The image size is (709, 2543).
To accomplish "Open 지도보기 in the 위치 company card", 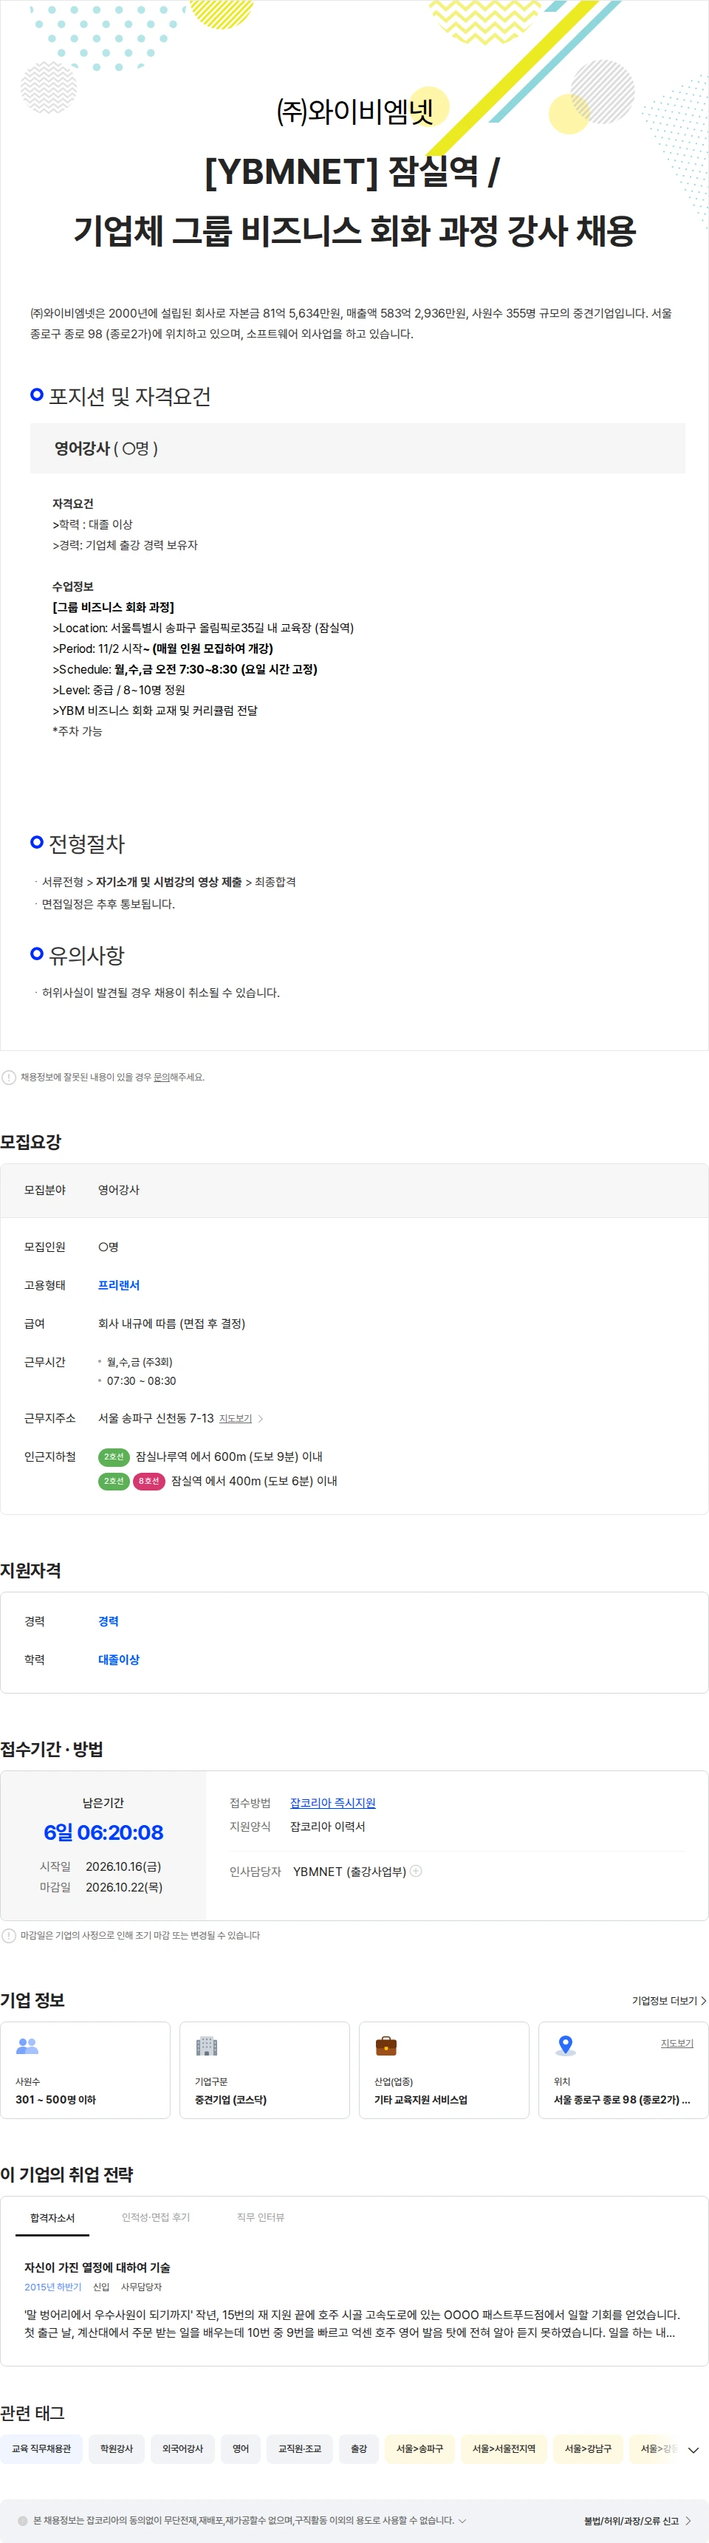I will tap(677, 2044).
